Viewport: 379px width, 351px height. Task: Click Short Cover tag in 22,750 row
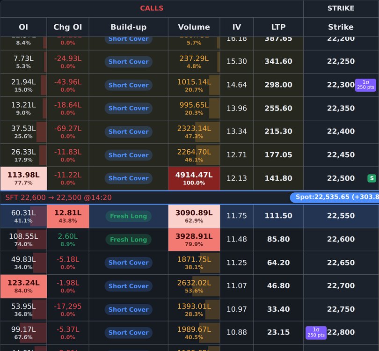[128, 309]
